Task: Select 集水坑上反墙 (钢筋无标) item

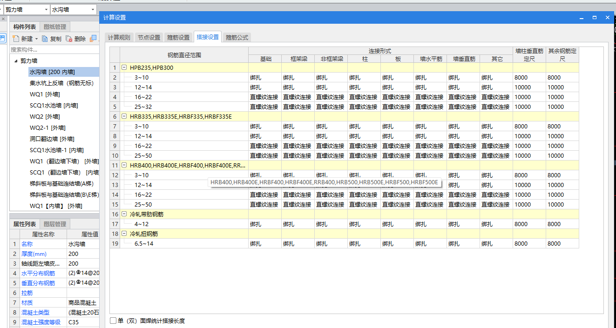Action: [x=61, y=83]
